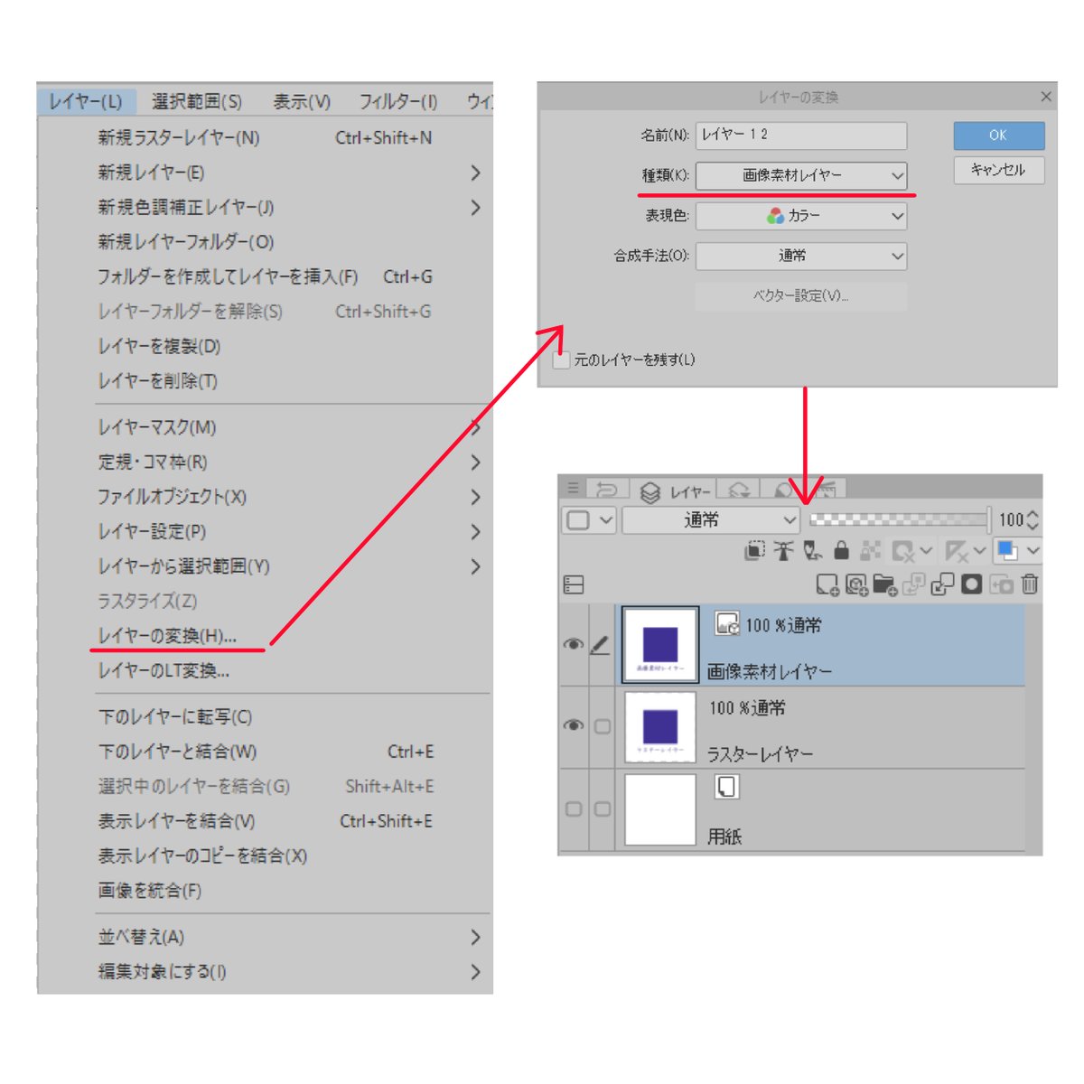1084x1084 pixels.
Task: Open layer panel blend mode 通常 dropdown
Action: [711, 520]
